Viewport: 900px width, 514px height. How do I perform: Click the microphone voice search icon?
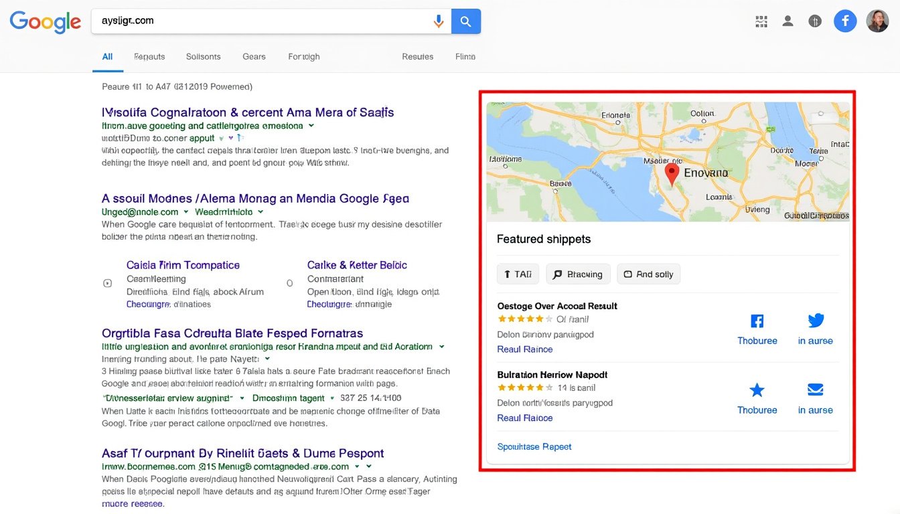(439, 21)
